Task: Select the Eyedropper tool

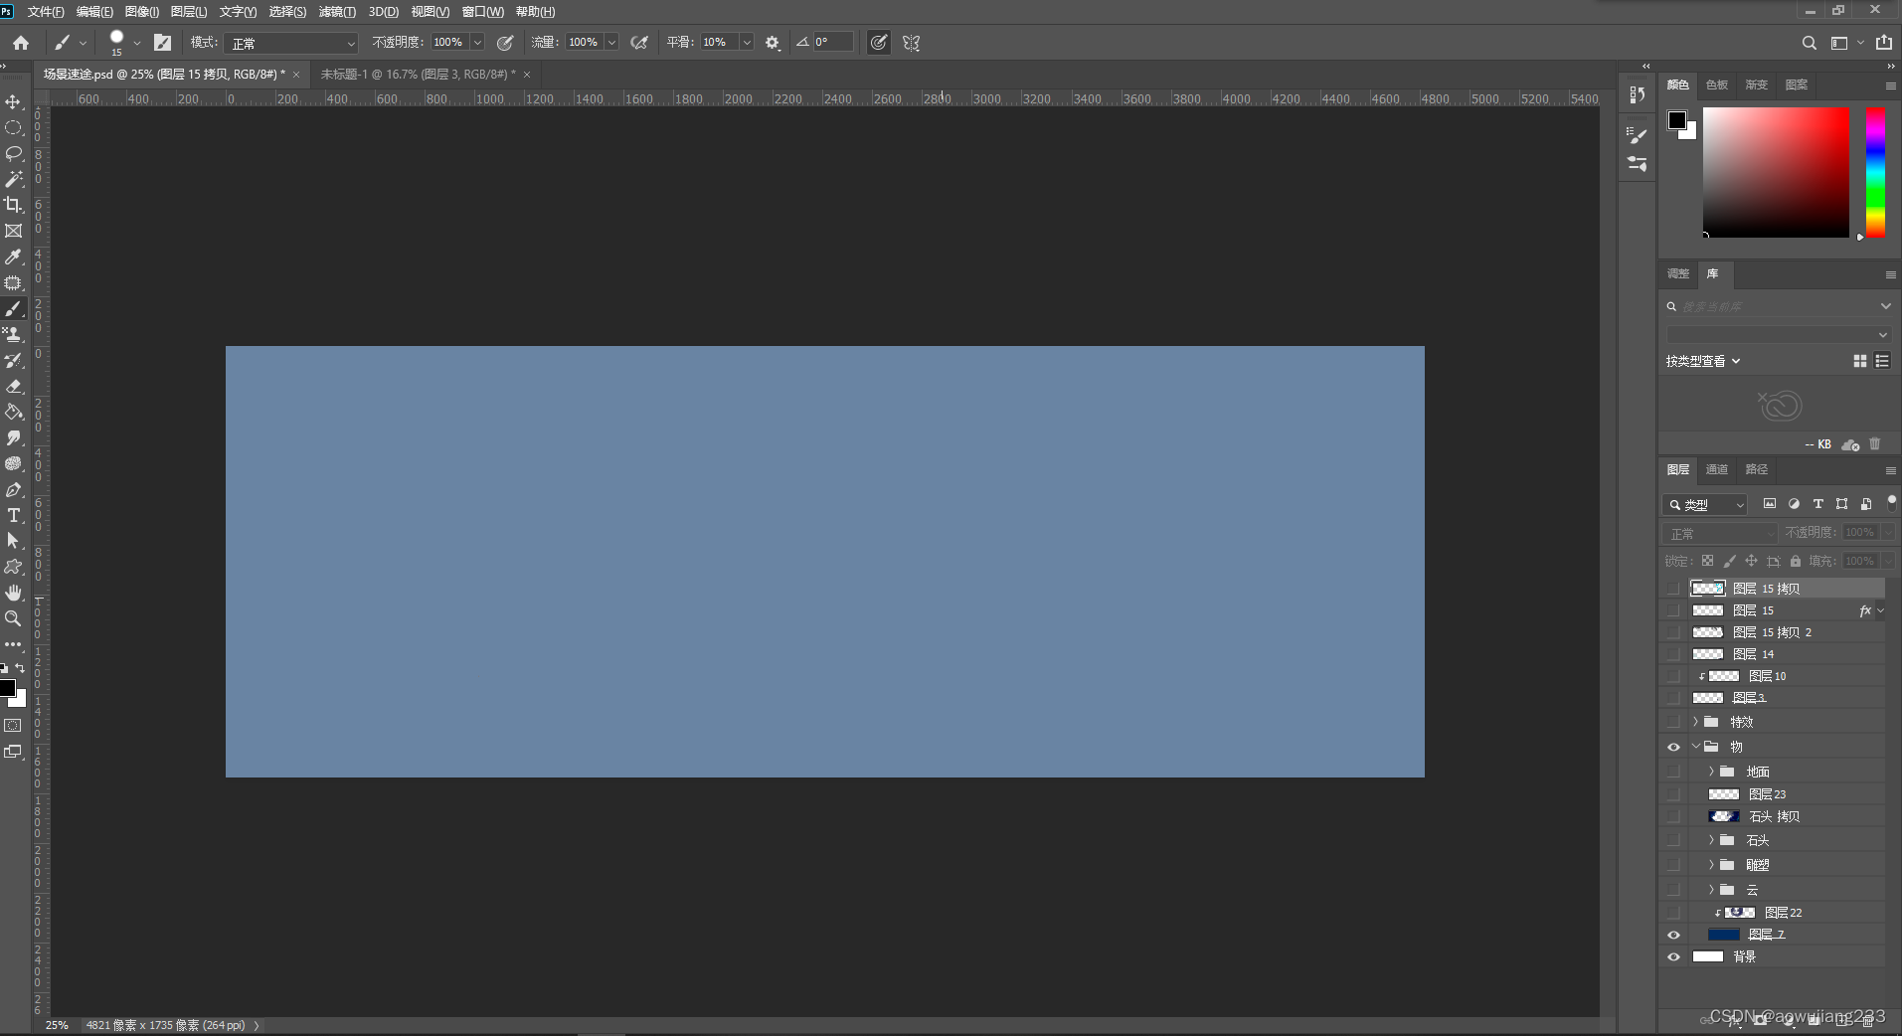Action: coord(13,257)
